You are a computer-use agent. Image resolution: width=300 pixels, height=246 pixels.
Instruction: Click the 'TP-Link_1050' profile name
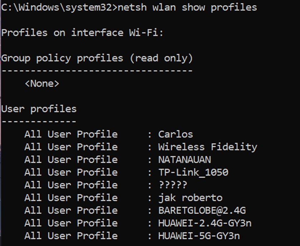click(x=194, y=172)
